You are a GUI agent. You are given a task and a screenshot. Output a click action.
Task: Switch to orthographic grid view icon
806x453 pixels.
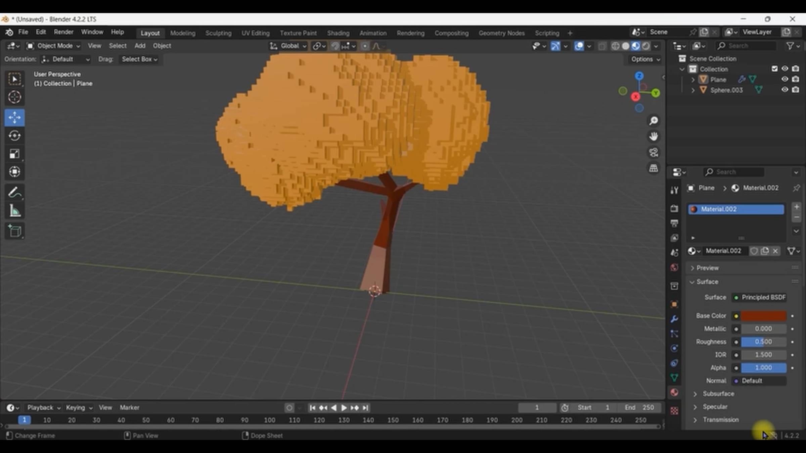pyautogui.click(x=653, y=168)
